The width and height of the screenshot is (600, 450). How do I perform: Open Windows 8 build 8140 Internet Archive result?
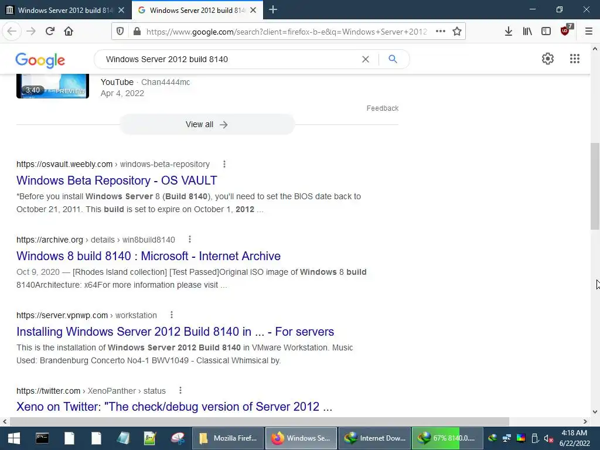click(x=148, y=256)
